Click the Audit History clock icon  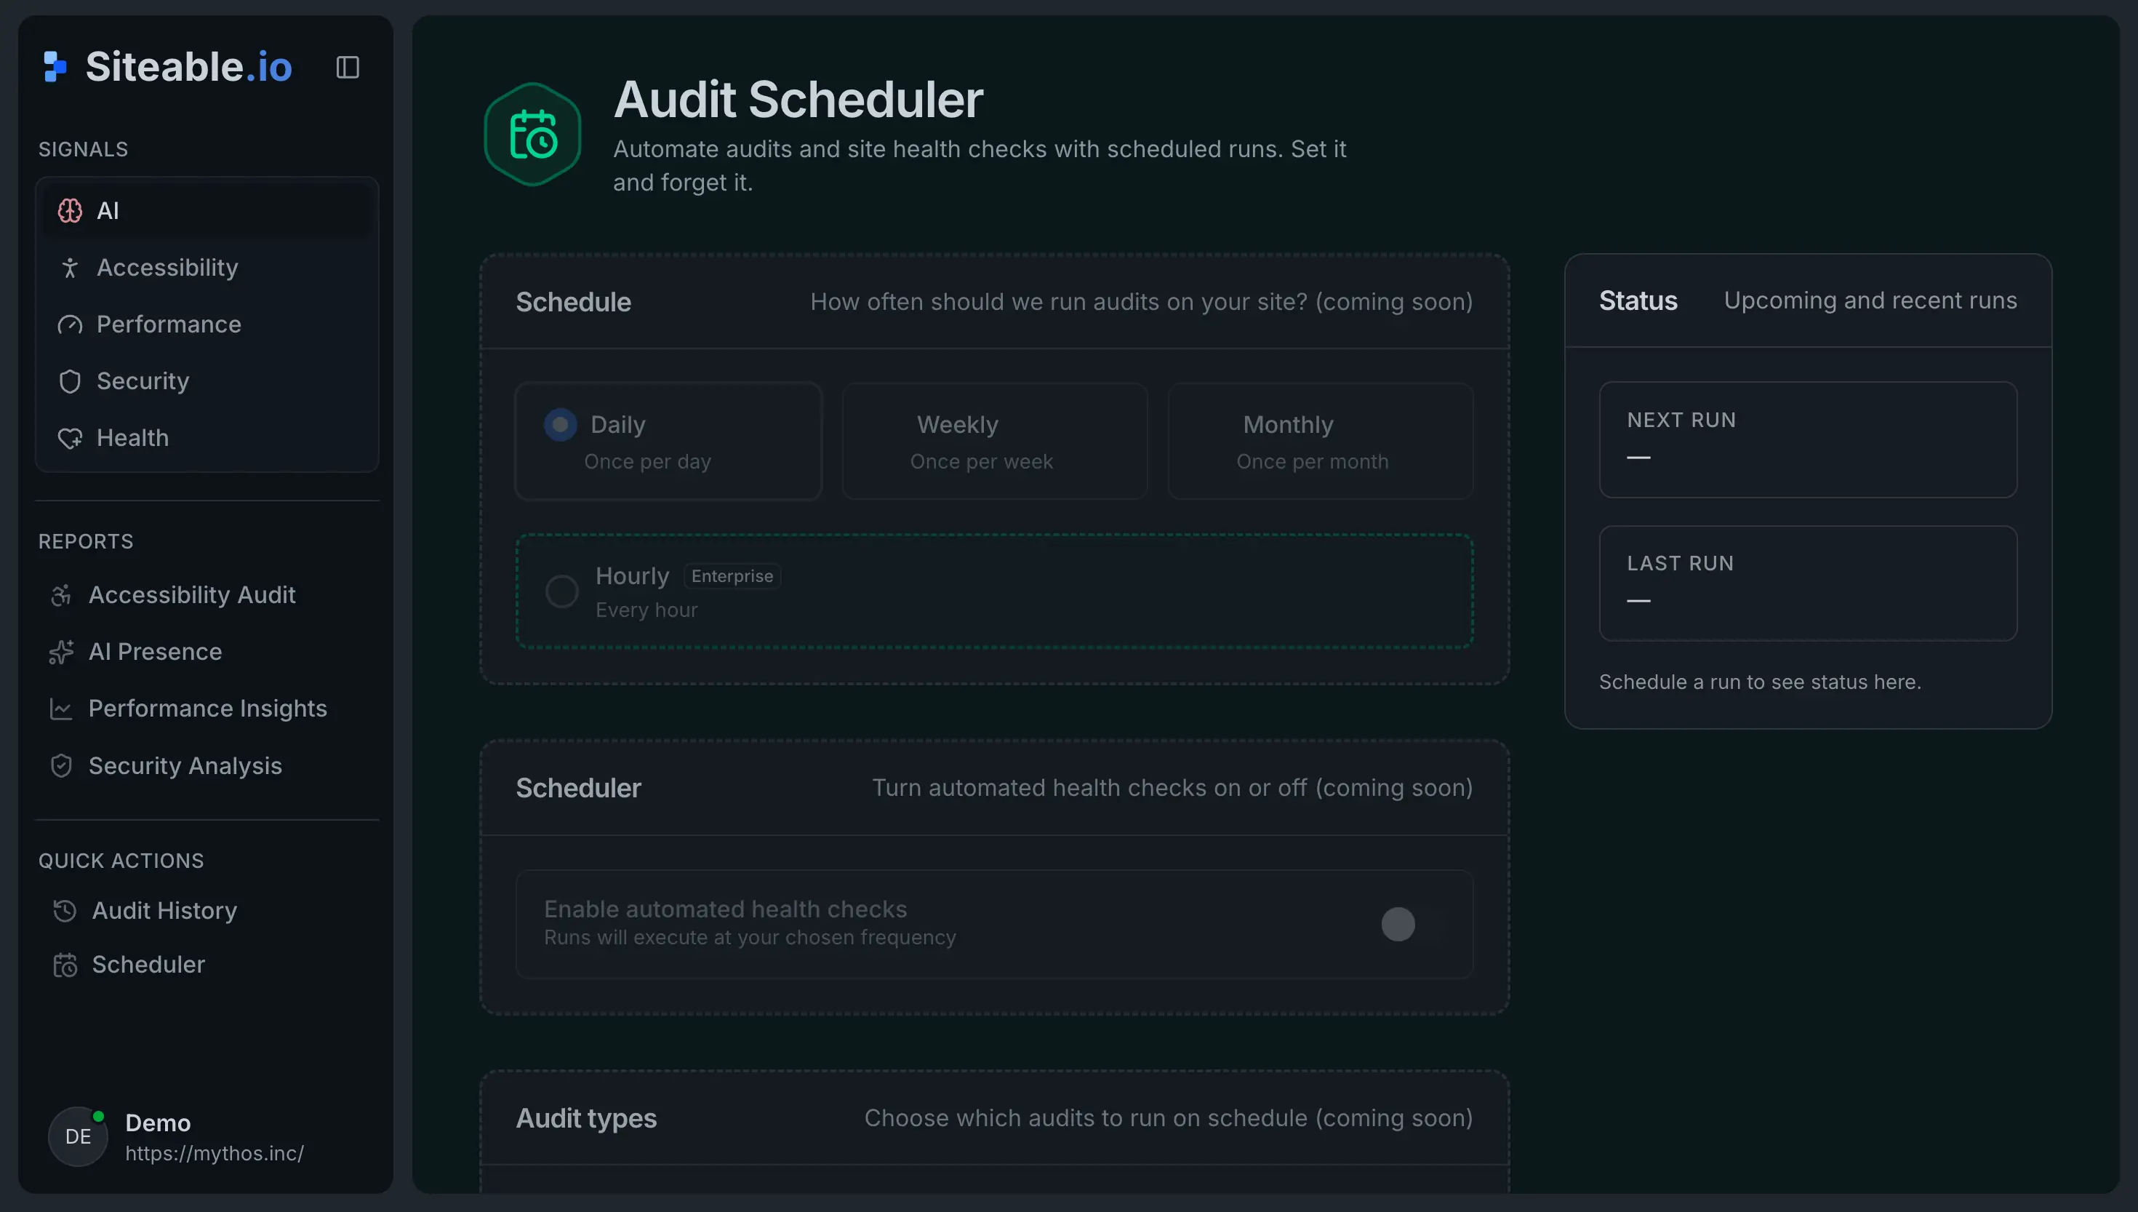click(65, 911)
